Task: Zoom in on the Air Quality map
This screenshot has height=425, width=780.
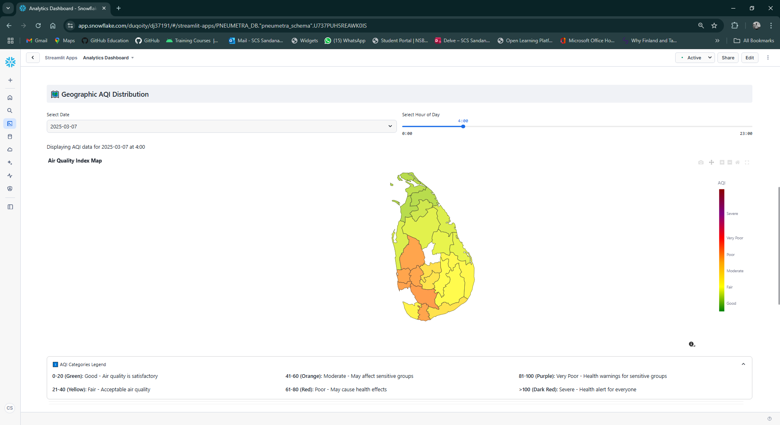Action: pyautogui.click(x=722, y=162)
